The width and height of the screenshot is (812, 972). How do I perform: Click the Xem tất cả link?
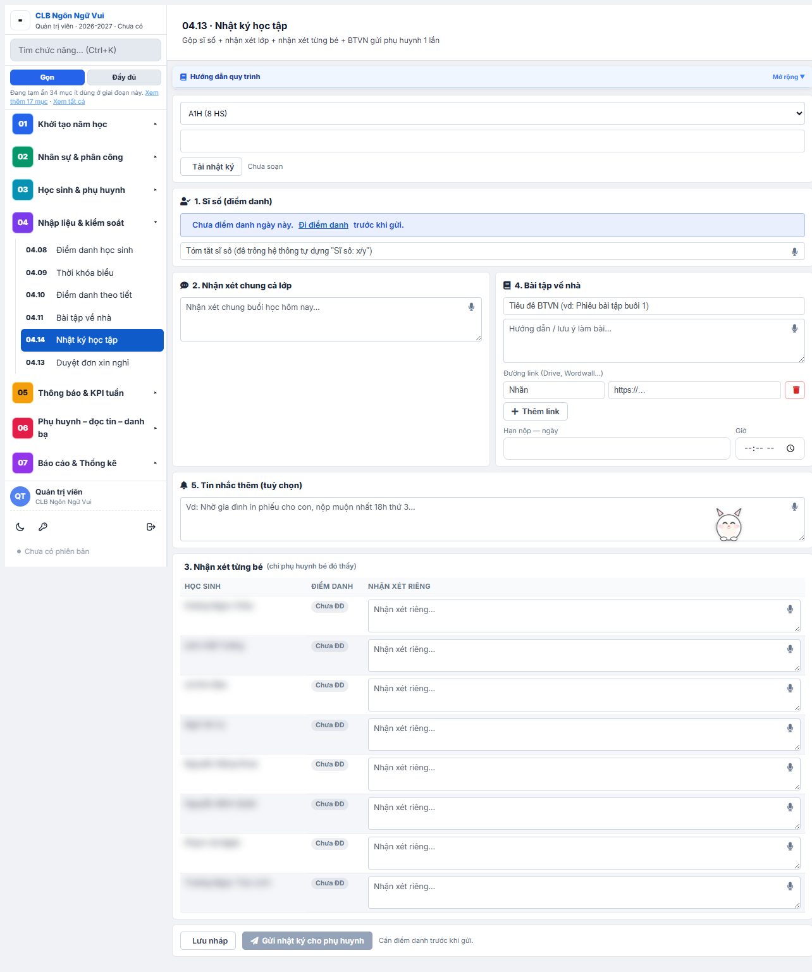(x=69, y=102)
